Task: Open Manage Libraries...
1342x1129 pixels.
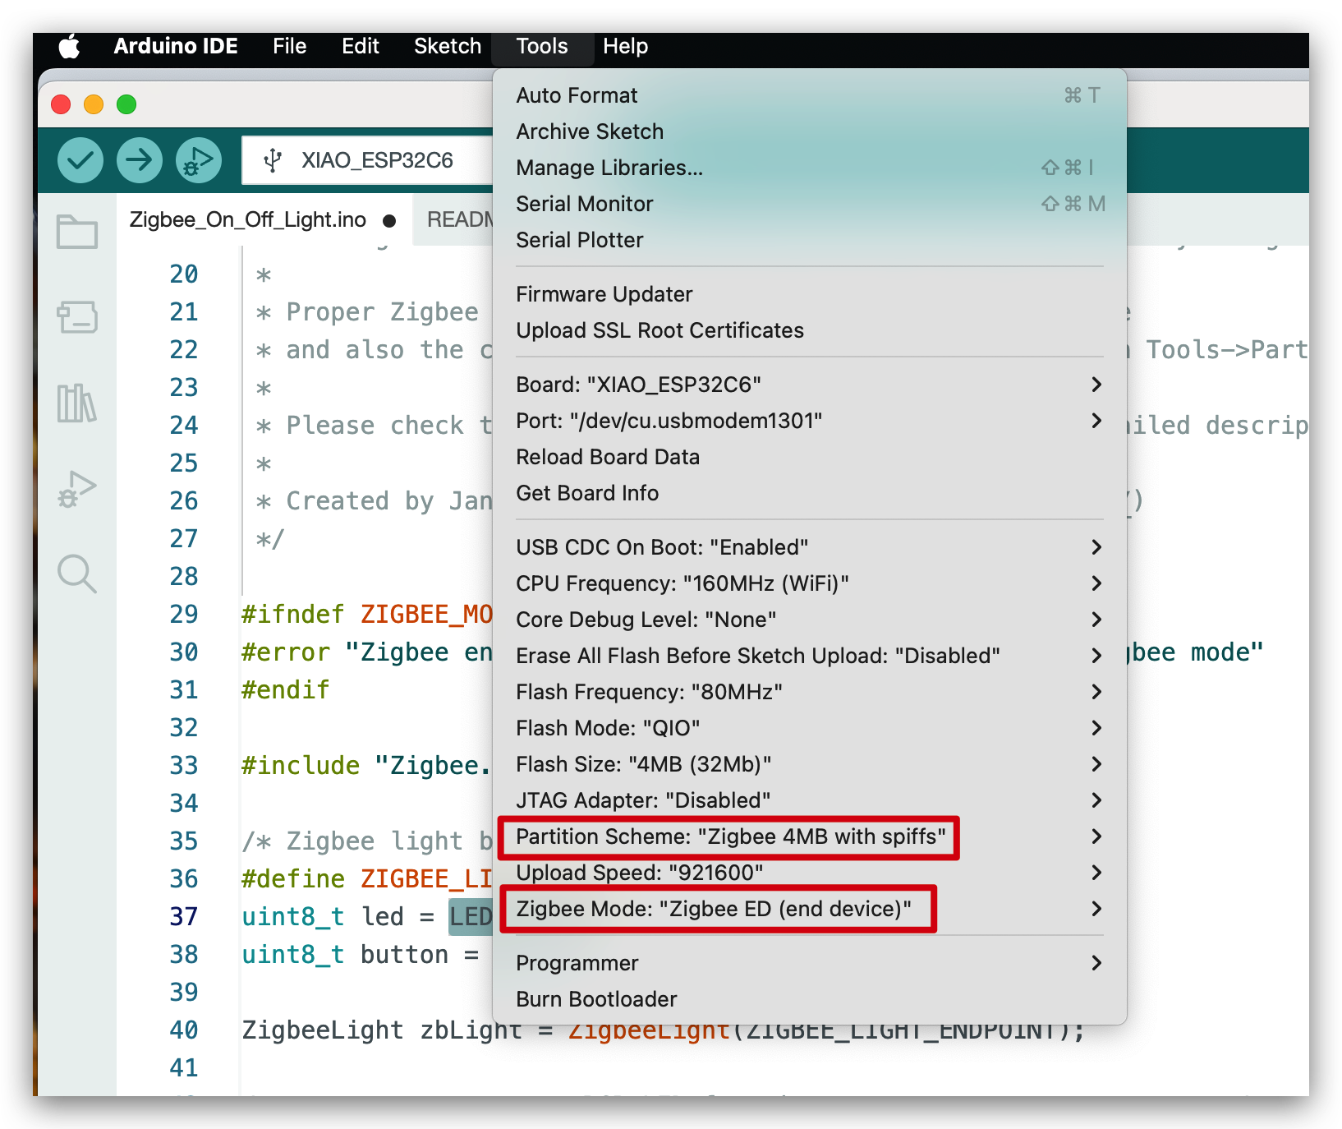Action: coord(810,168)
